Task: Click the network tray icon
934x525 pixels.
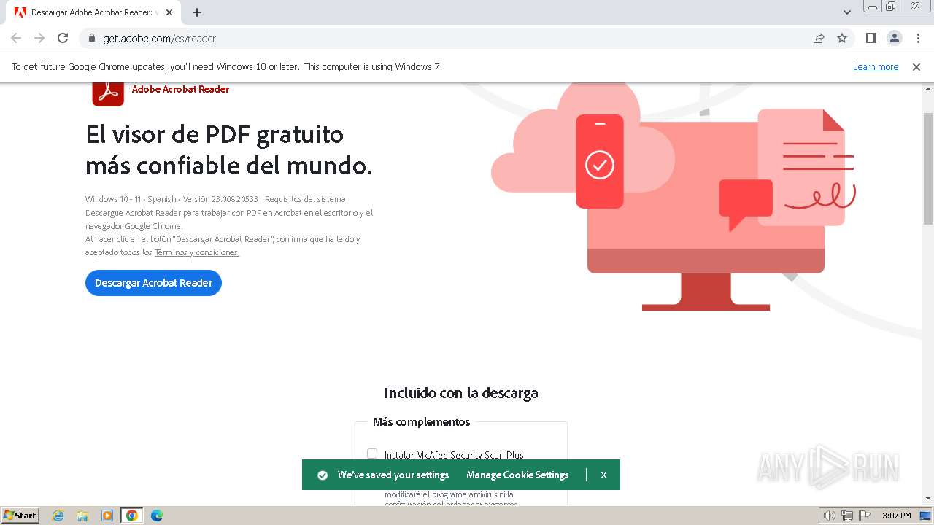Action: 847,516
